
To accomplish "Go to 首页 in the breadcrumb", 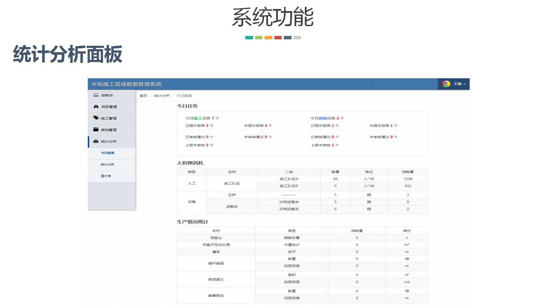I will (x=143, y=96).
